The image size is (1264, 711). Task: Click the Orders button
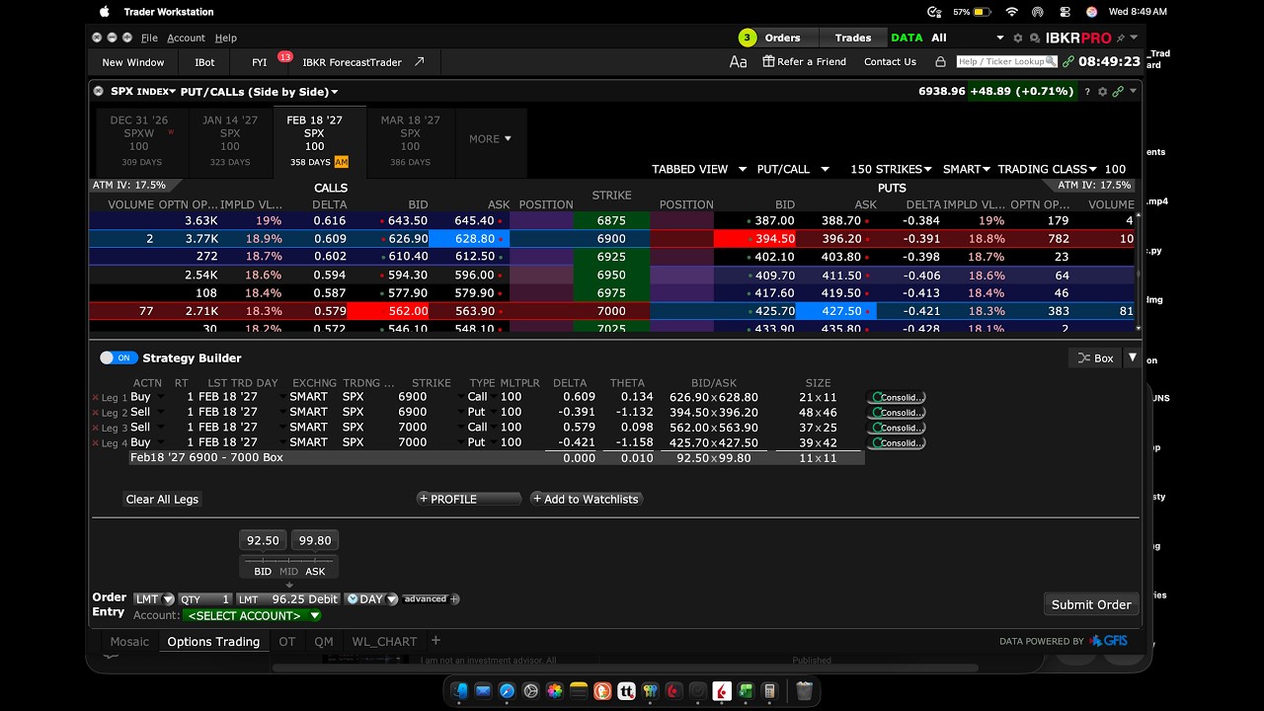782,38
